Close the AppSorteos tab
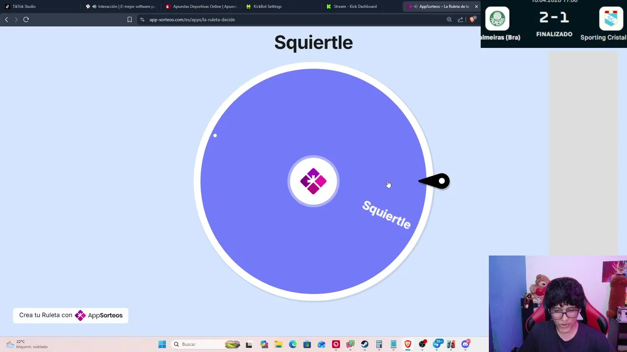The width and height of the screenshot is (627, 352). pos(476,6)
